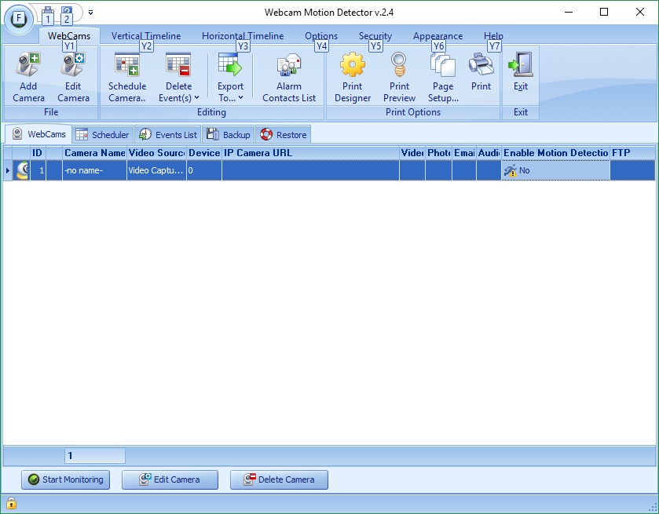Click the Print icon

(x=481, y=75)
